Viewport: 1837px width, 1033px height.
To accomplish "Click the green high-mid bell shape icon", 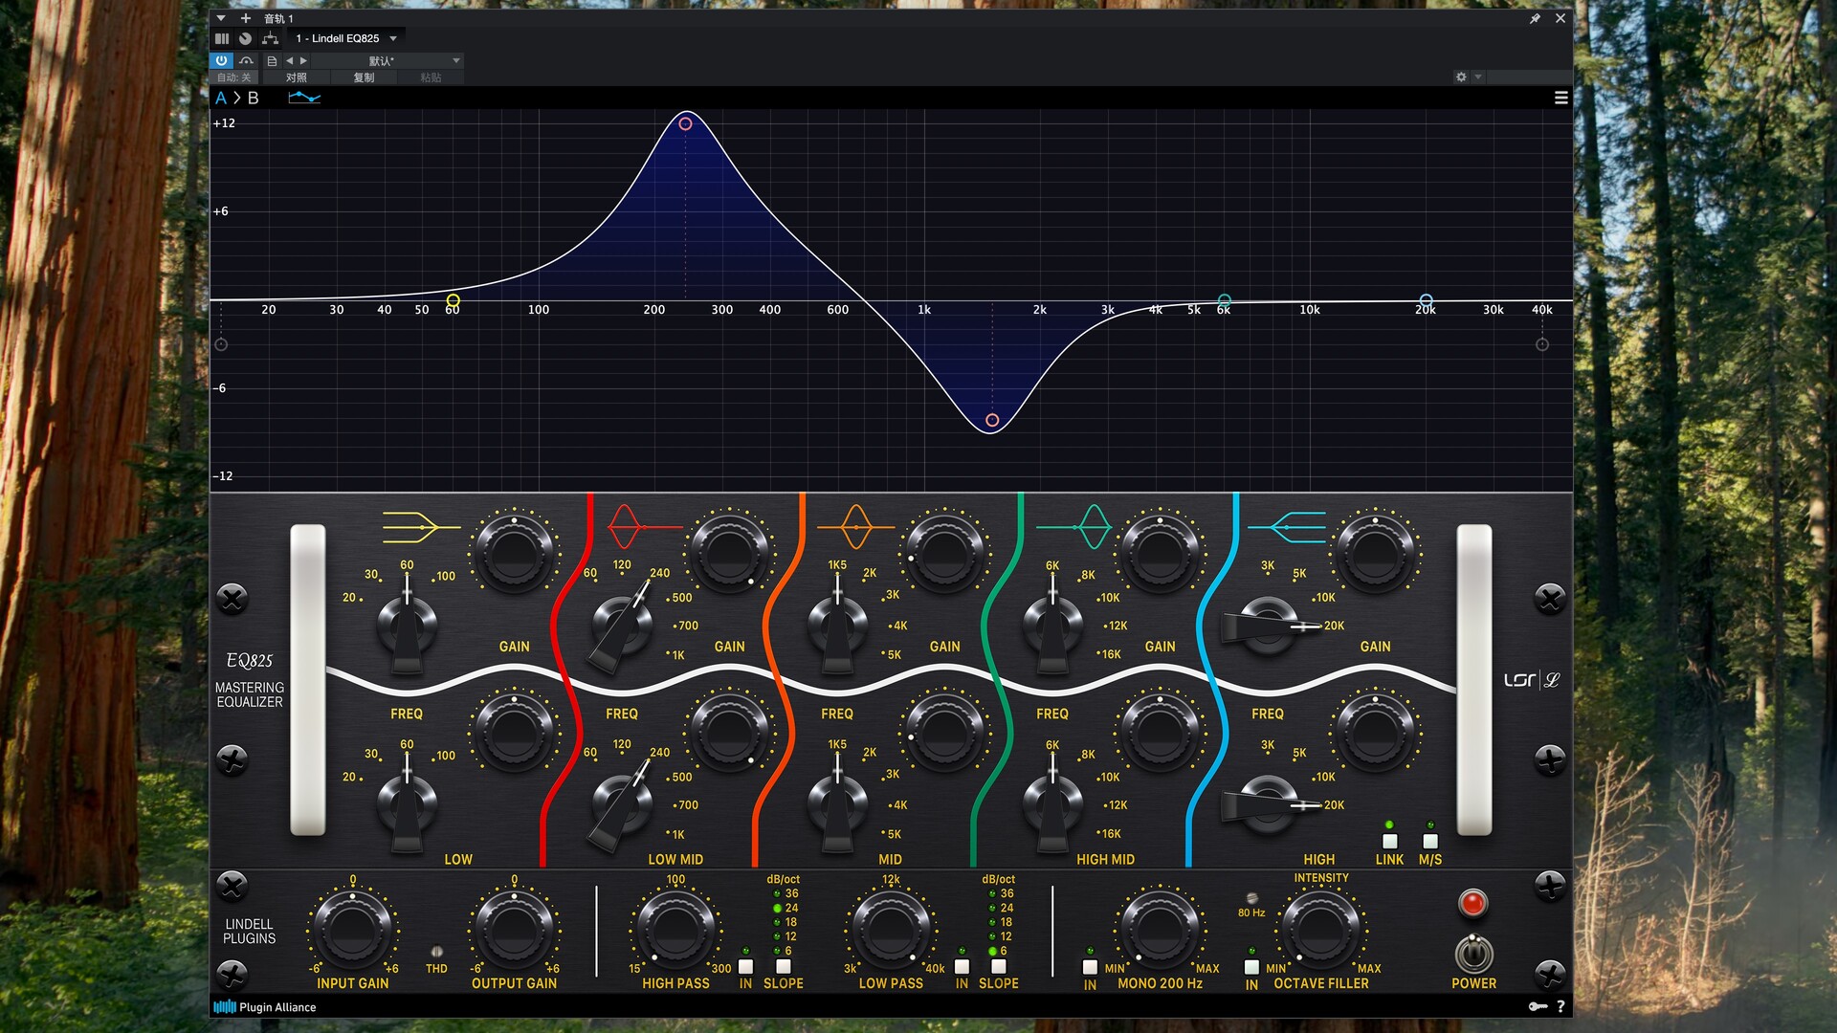I will [1075, 526].
